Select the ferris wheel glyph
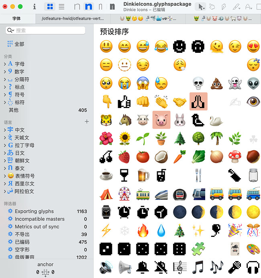 pos(124,194)
